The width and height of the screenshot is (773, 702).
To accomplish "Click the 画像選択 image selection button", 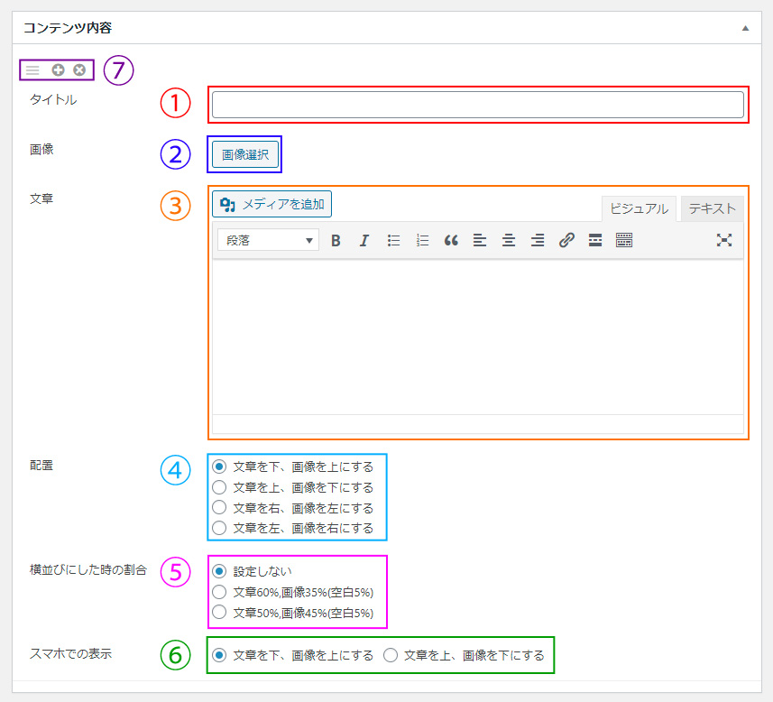I will 244,153.
